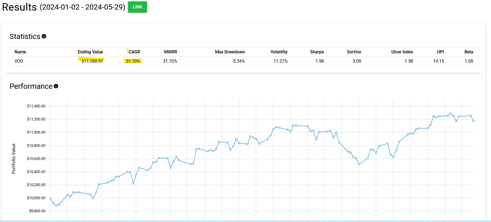The height and width of the screenshot is (222, 491).
Task: Select the -5.34% max drawdown cell
Action: click(x=238, y=61)
